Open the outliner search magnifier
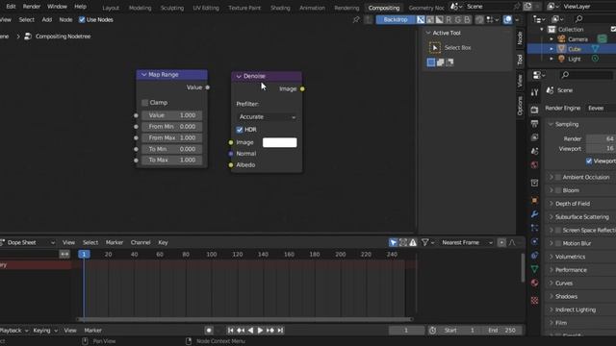This screenshot has height=346, width=616. pyautogui.click(x=578, y=19)
